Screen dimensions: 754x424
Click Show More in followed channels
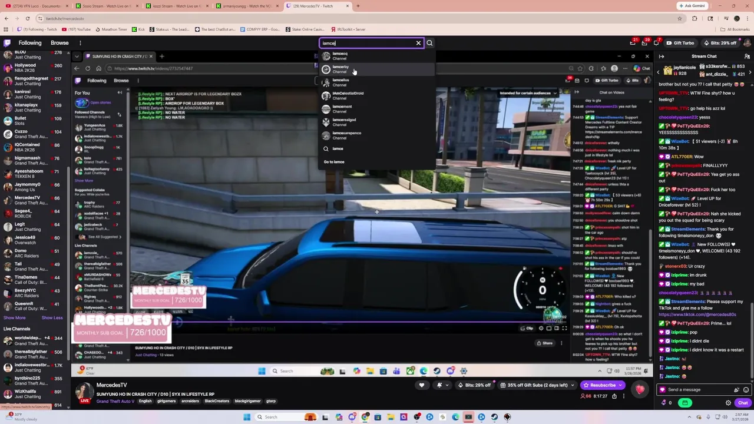[15, 318]
